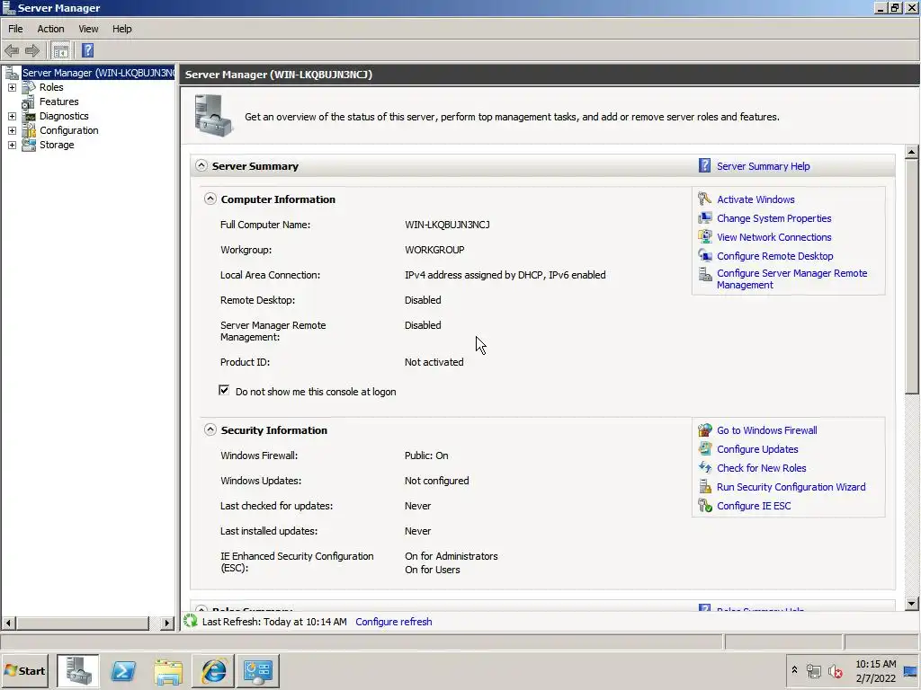Show hidden tray icons arrow
The image size is (921, 690).
794,670
